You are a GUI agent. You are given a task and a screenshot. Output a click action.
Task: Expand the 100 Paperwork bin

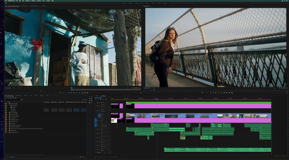click(x=8, y=132)
